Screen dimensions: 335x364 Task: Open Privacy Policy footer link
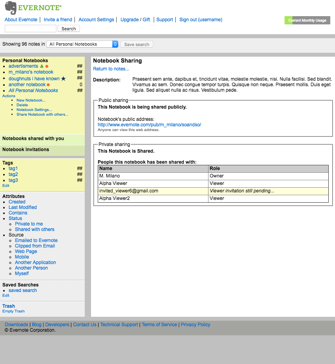(x=195, y=325)
